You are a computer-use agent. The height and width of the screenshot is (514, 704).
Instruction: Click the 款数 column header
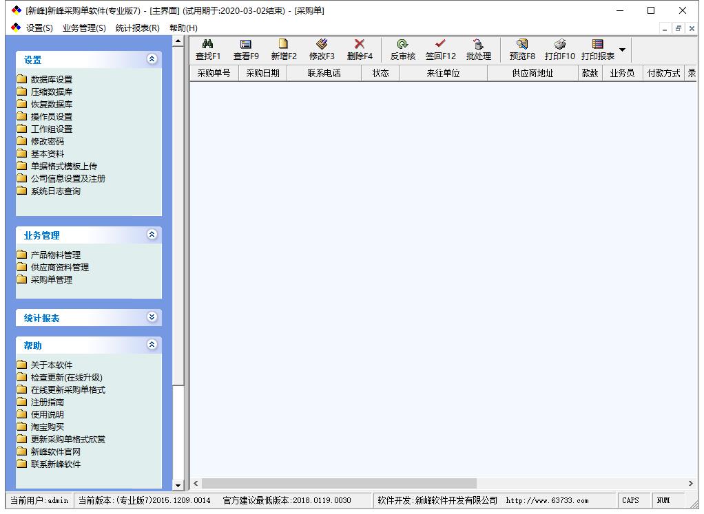[x=590, y=73]
